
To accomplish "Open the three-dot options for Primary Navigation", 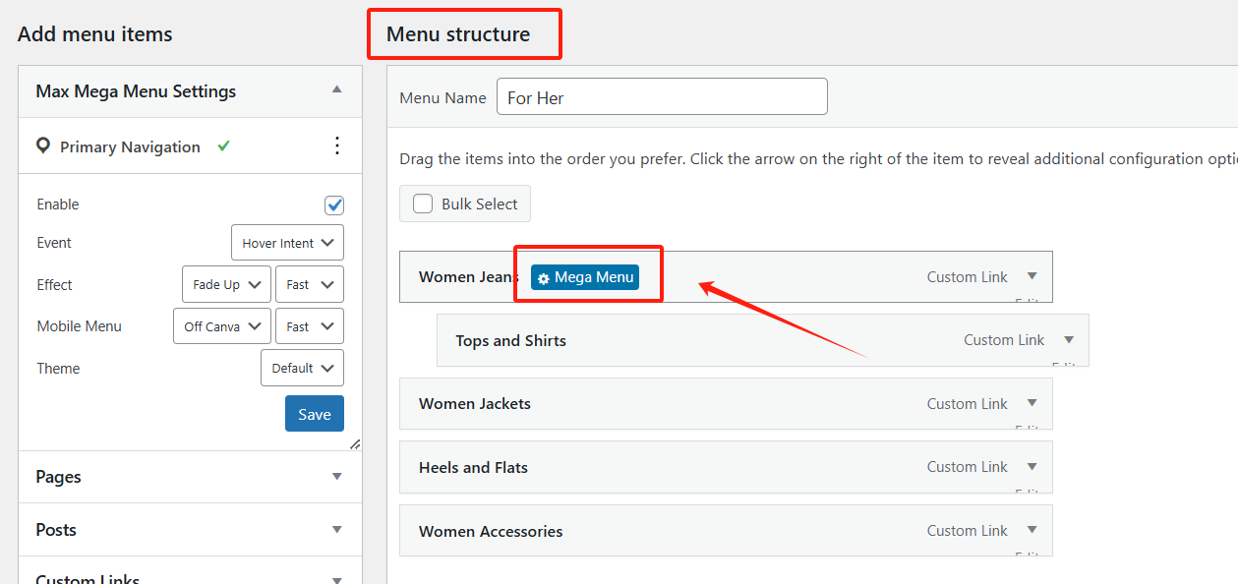I will (337, 146).
